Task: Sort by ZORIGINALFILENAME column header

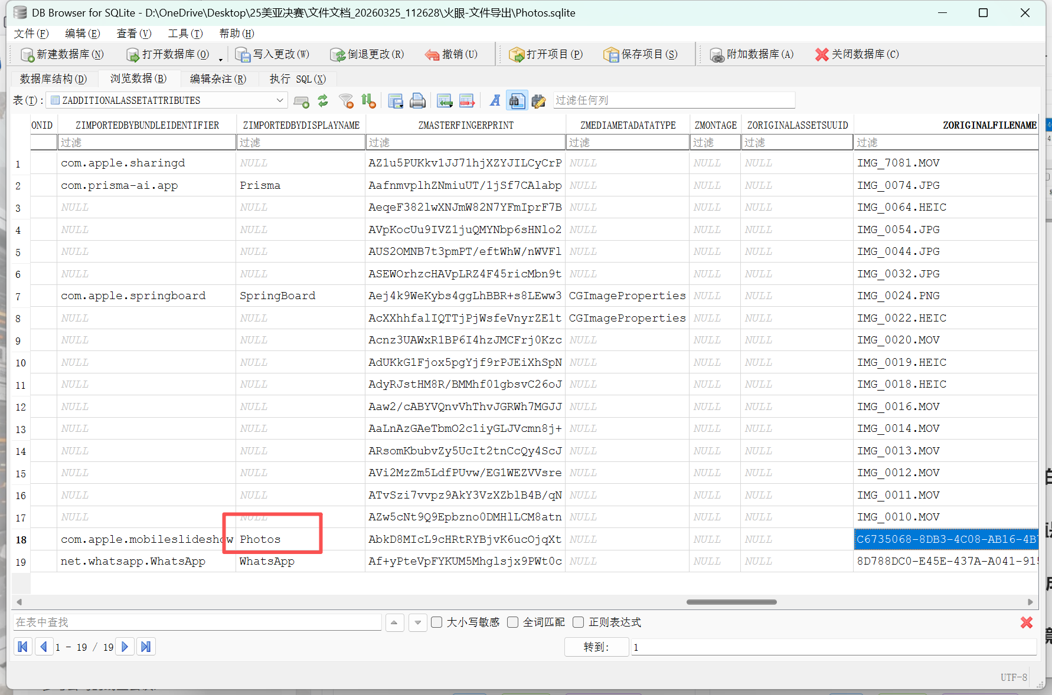Action: click(946, 125)
